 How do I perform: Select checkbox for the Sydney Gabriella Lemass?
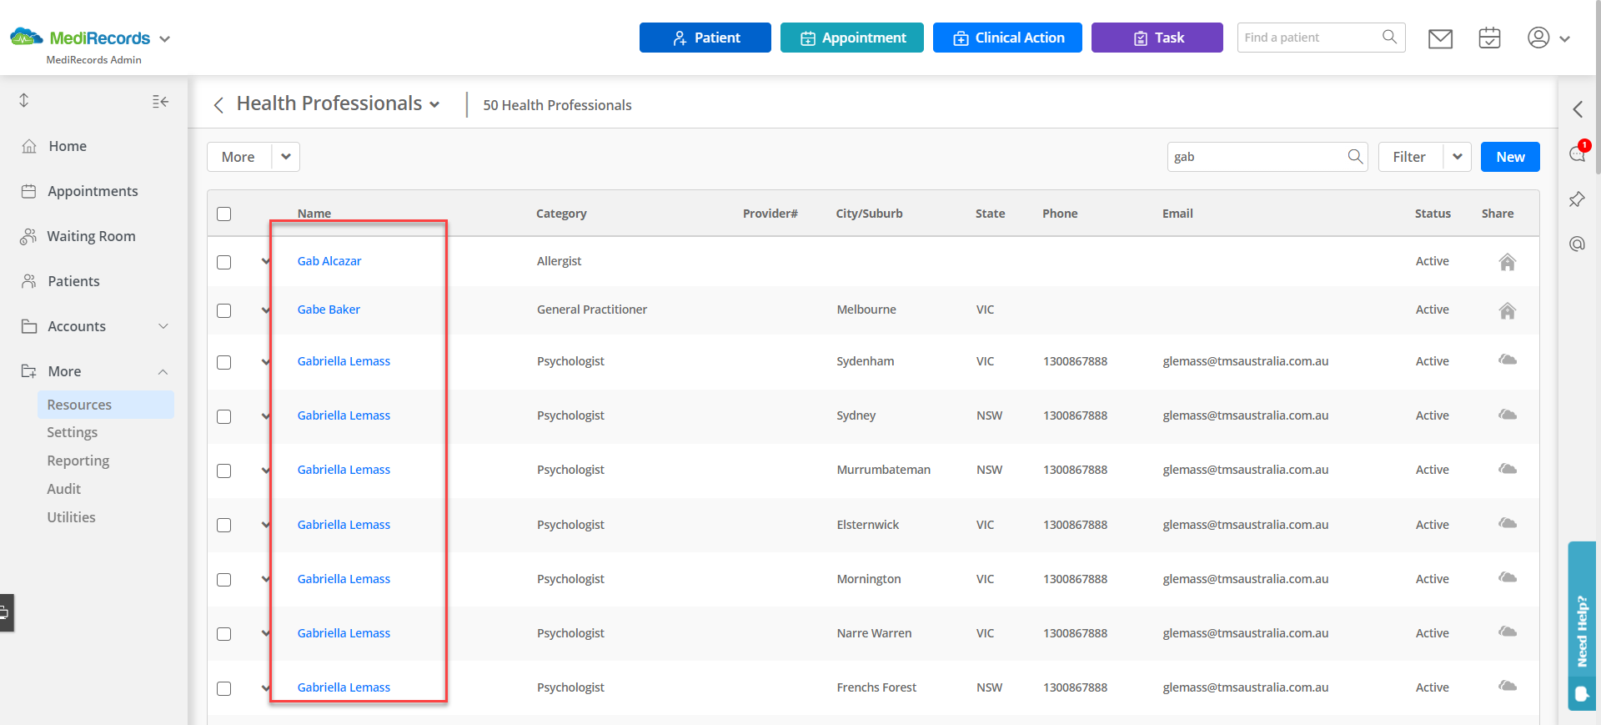coord(223,416)
